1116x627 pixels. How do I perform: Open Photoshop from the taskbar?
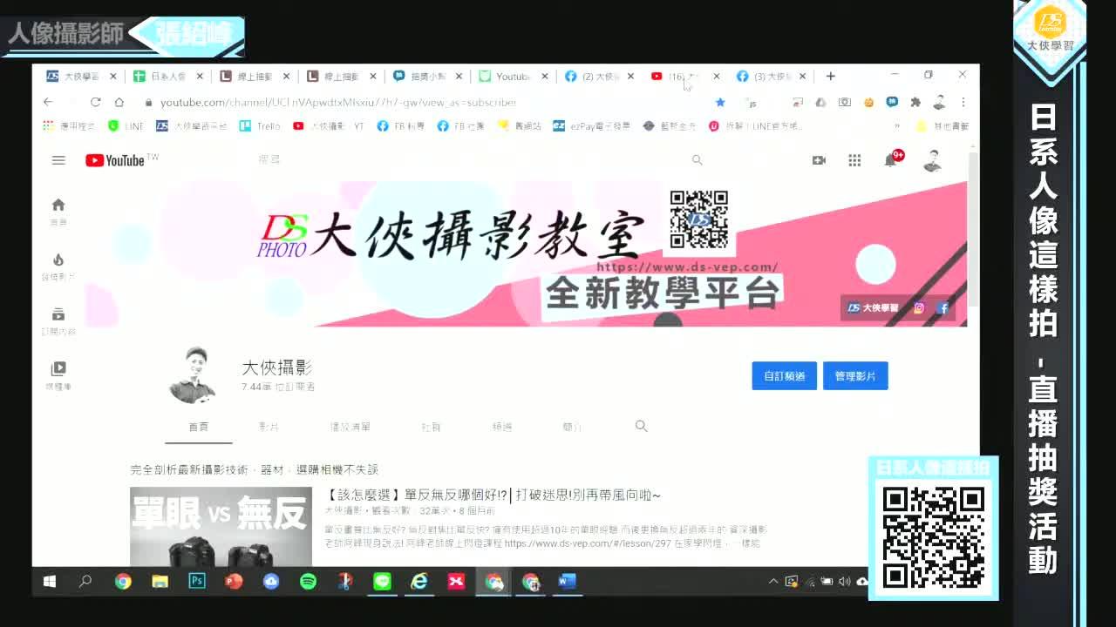click(x=197, y=581)
